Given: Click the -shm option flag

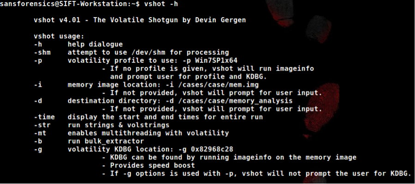Looking at the screenshot, I should tap(42, 53).
